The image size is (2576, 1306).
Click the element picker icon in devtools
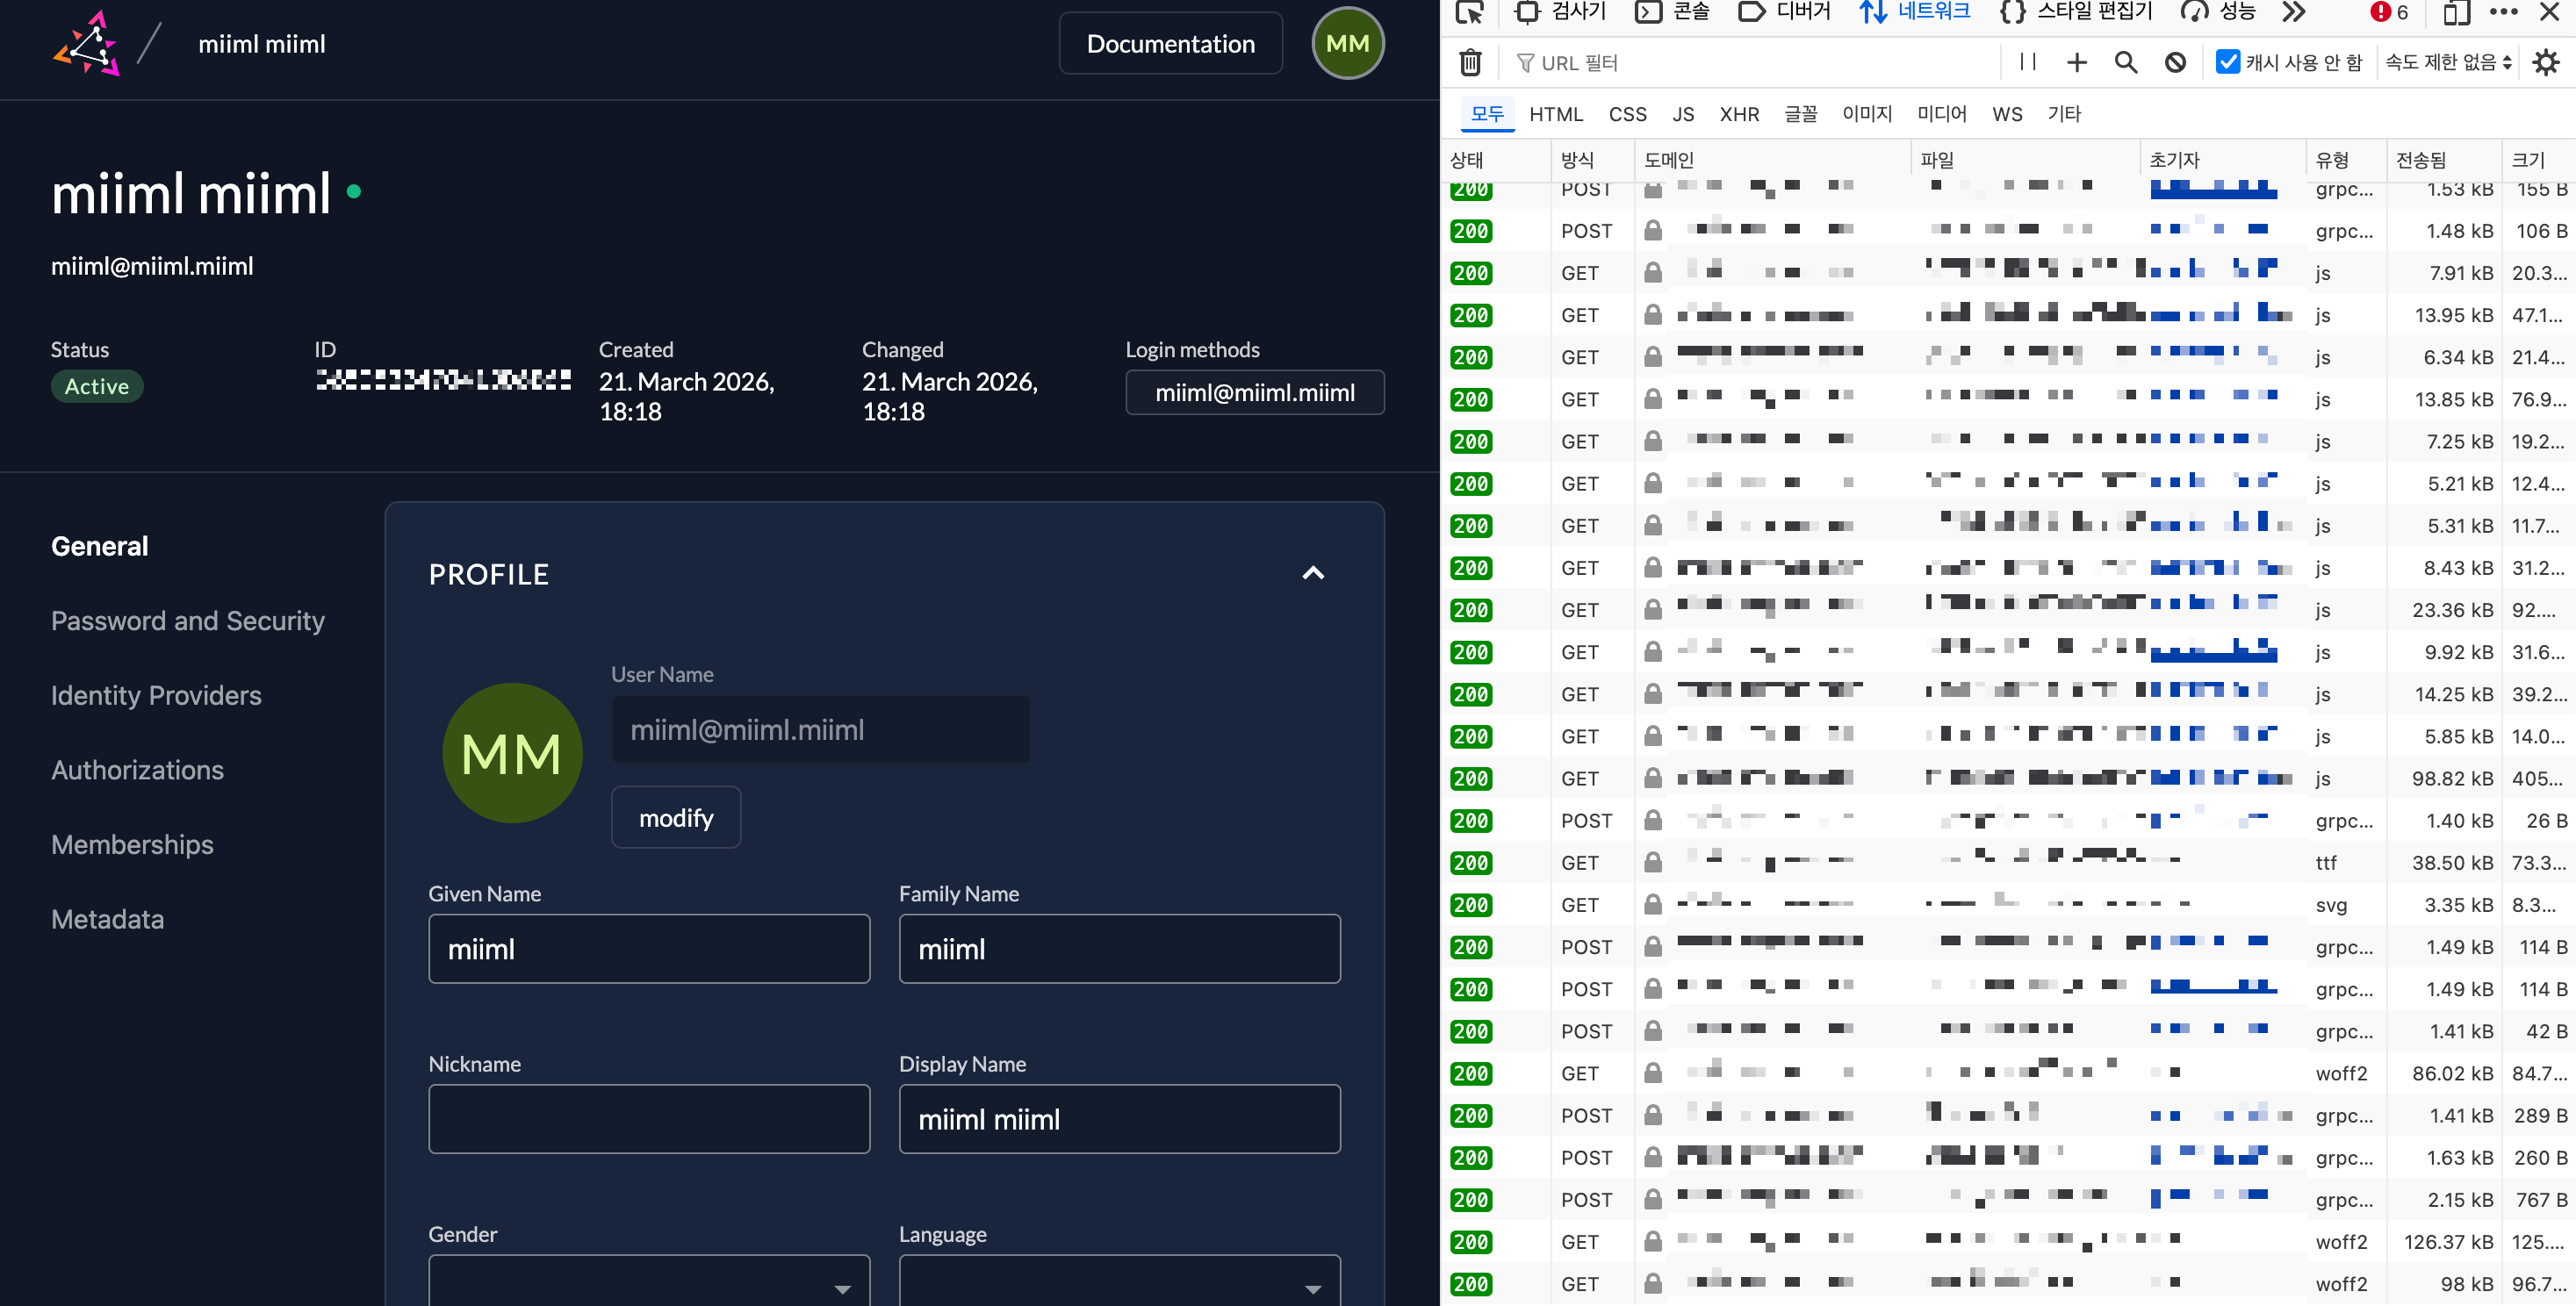click(x=1470, y=12)
